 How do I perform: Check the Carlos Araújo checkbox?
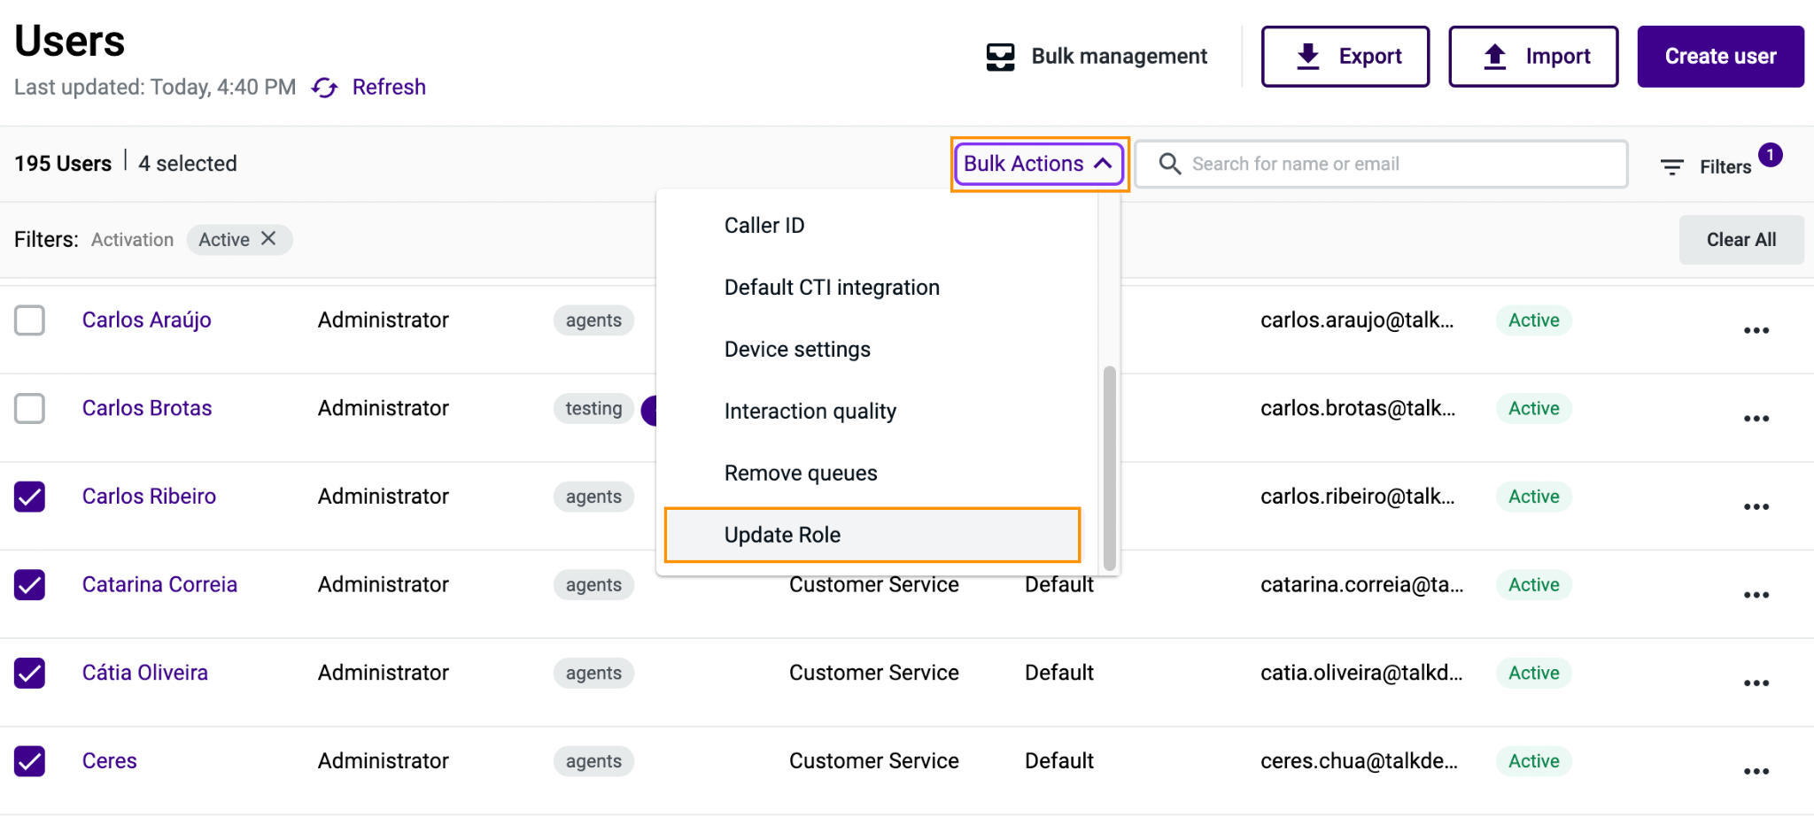30,320
